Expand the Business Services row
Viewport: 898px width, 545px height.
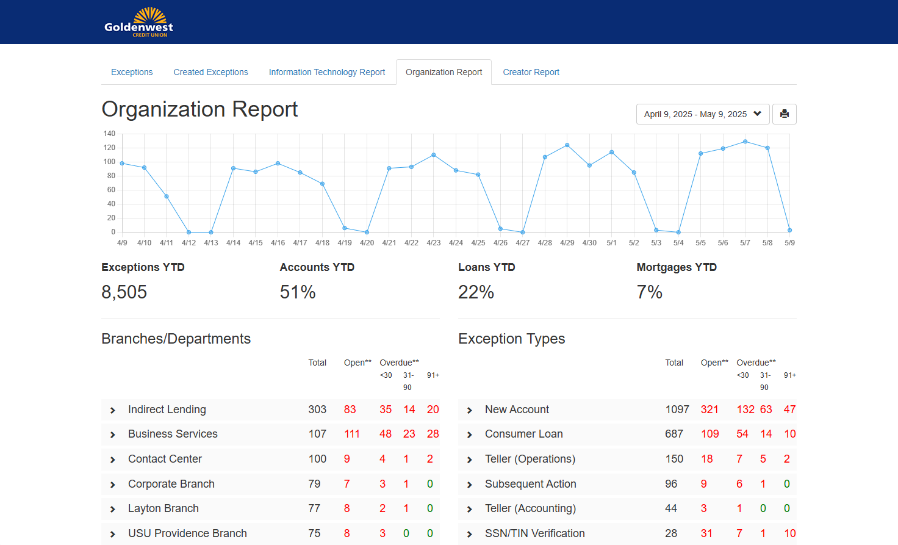pos(113,435)
